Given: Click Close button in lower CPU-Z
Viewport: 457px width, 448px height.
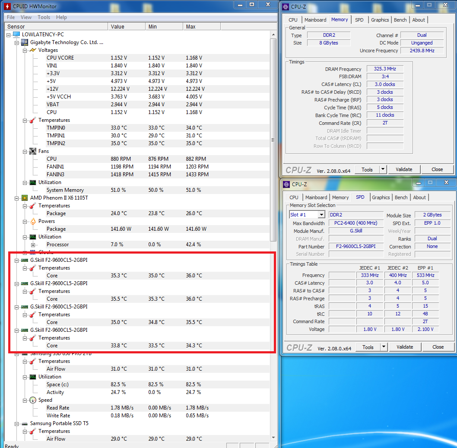Looking at the screenshot, I should [x=438, y=347].
